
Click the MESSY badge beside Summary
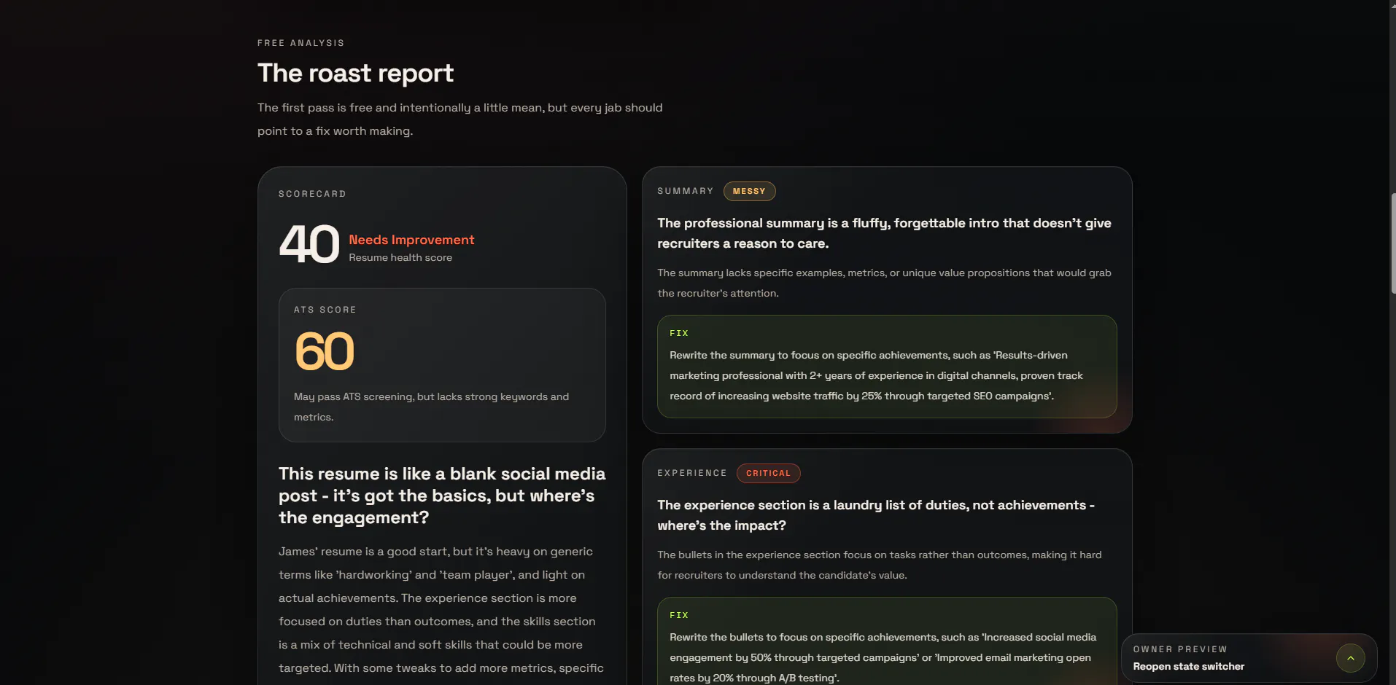749,191
